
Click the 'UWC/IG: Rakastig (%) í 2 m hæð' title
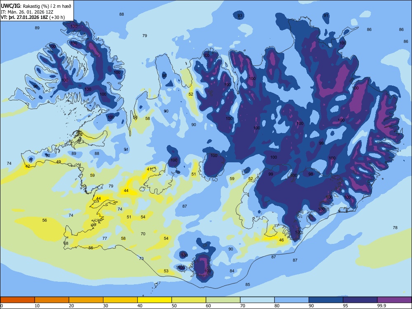pos(36,6)
